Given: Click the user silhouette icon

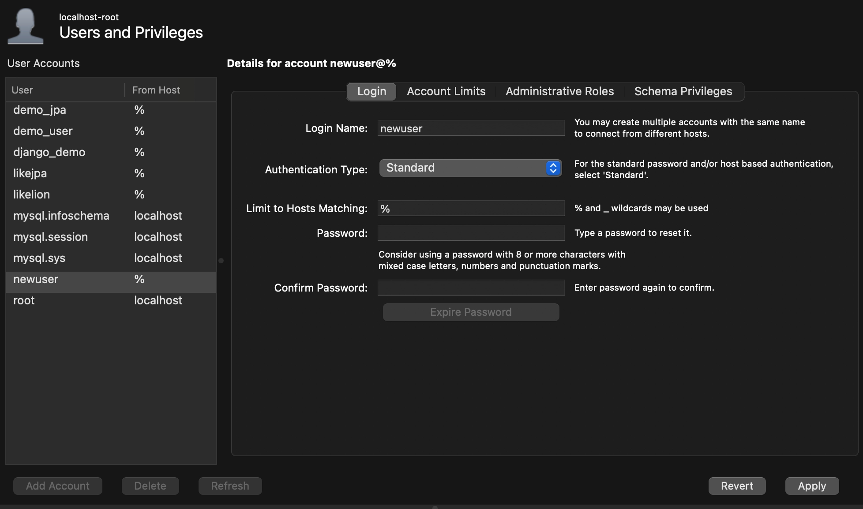Looking at the screenshot, I should pos(25,26).
